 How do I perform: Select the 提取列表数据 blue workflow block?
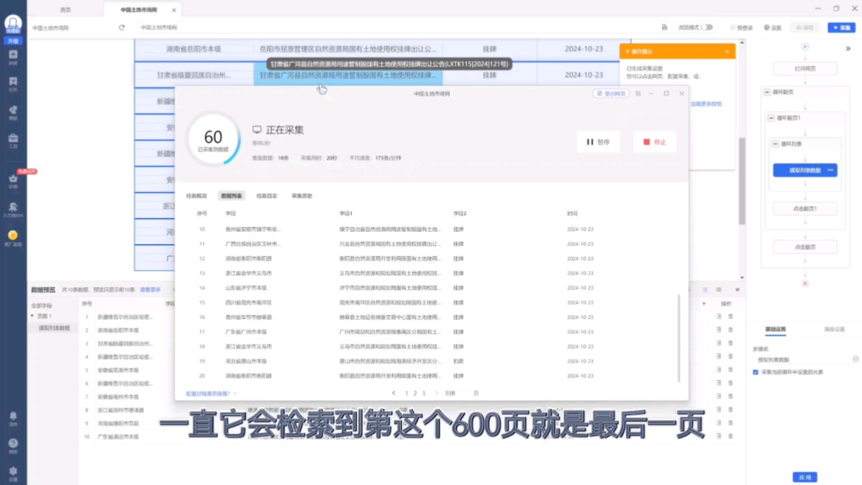[x=804, y=170]
